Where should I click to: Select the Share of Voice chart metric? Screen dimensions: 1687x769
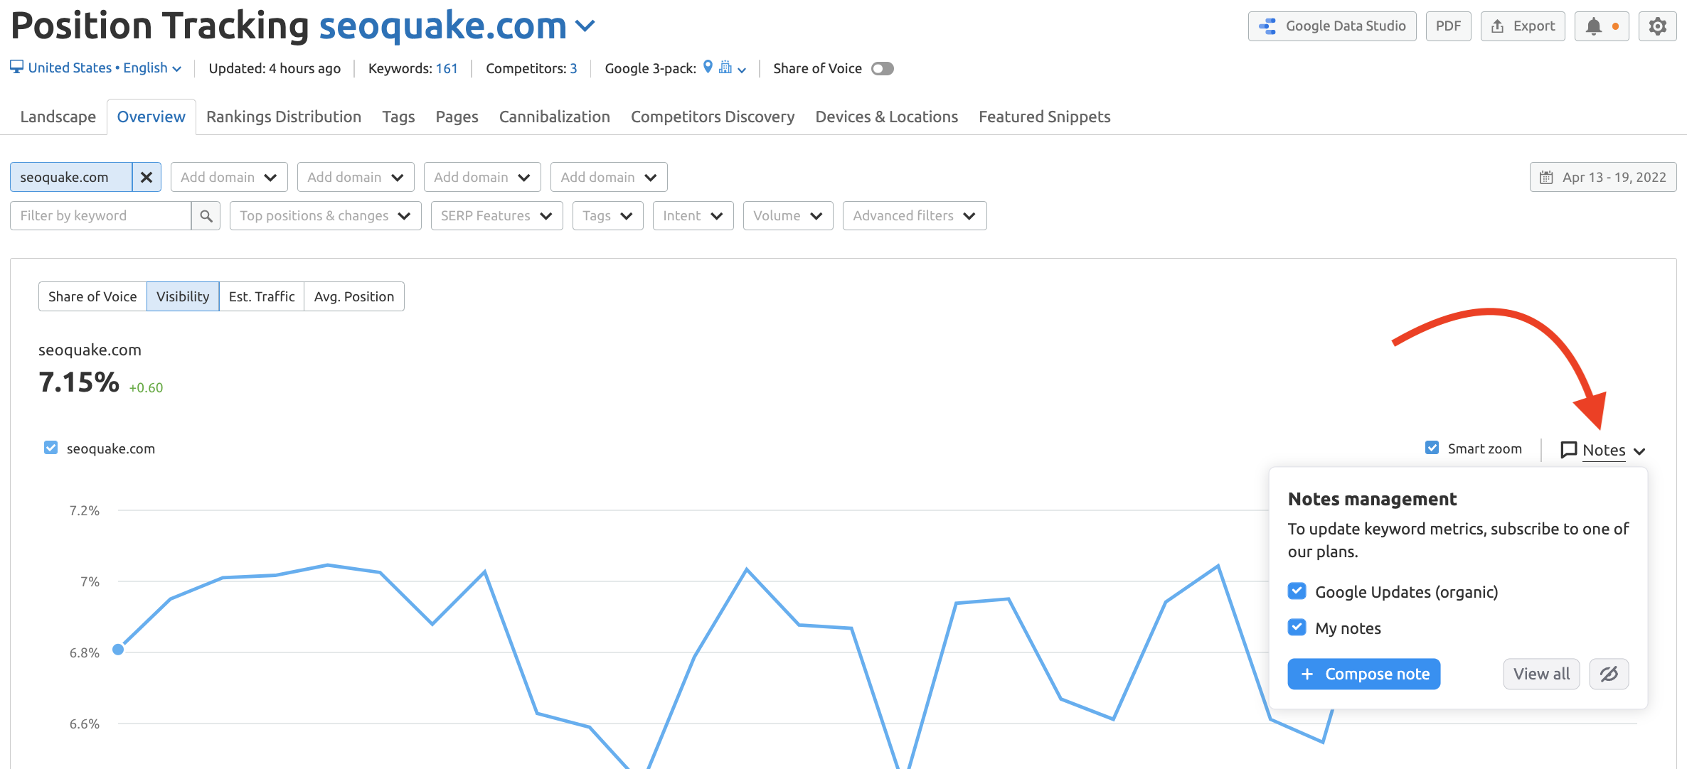coord(92,296)
